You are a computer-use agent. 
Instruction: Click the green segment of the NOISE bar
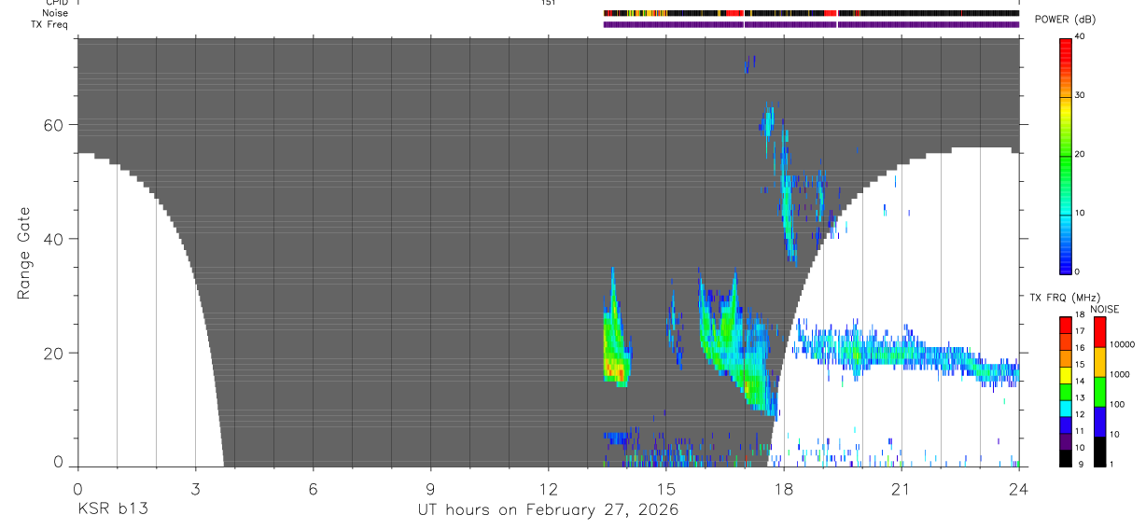pyautogui.click(x=1099, y=392)
